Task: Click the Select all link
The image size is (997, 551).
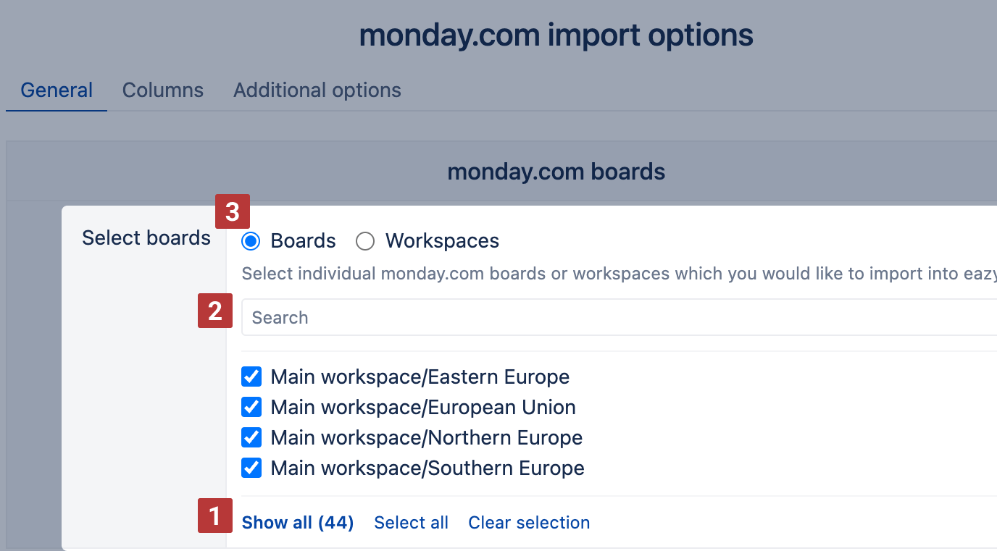Action: point(411,523)
